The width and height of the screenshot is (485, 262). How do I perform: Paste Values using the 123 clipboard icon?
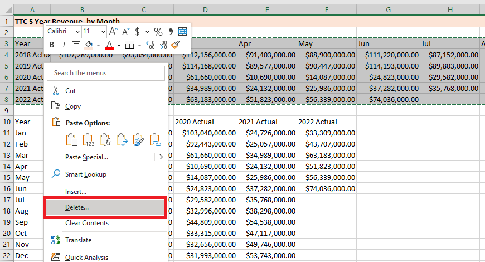88,139
